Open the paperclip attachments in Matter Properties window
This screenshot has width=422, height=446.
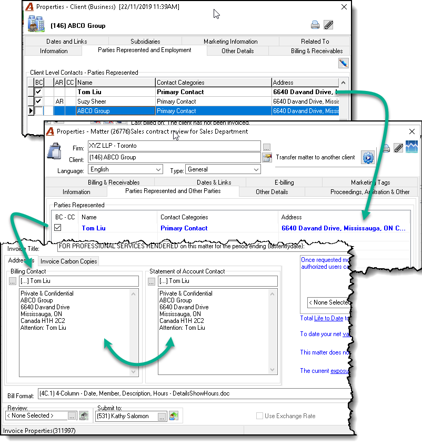point(398,148)
